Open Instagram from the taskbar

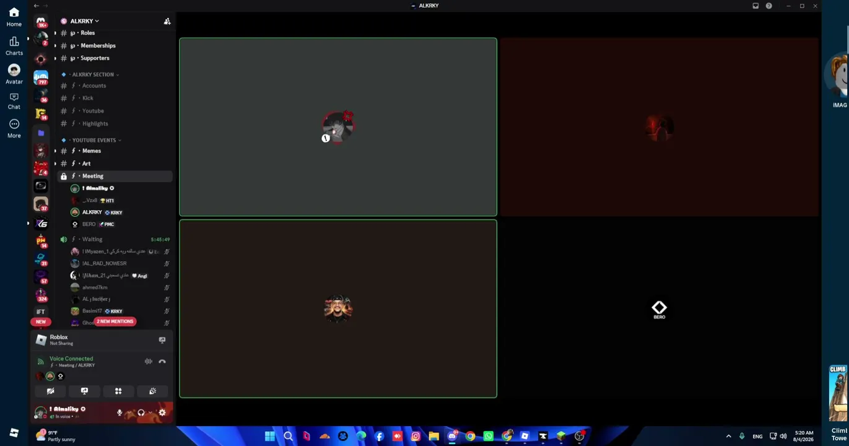pyautogui.click(x=416, y=436)
